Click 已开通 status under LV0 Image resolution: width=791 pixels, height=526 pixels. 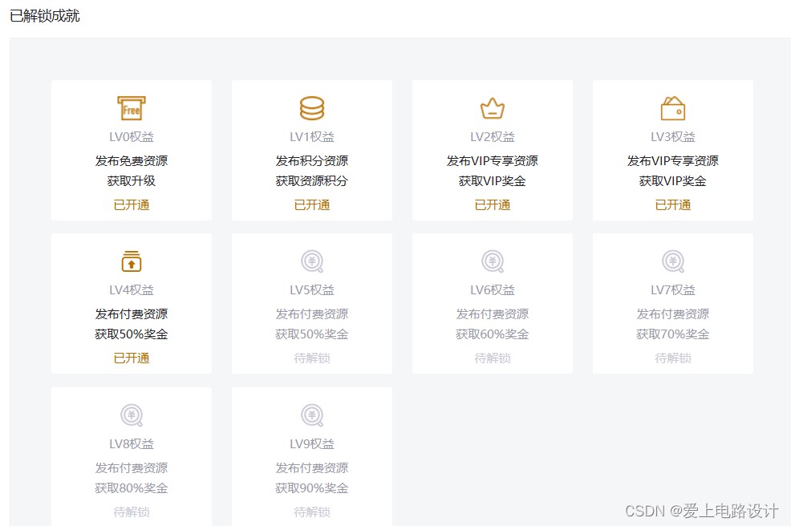pos(131,204)
